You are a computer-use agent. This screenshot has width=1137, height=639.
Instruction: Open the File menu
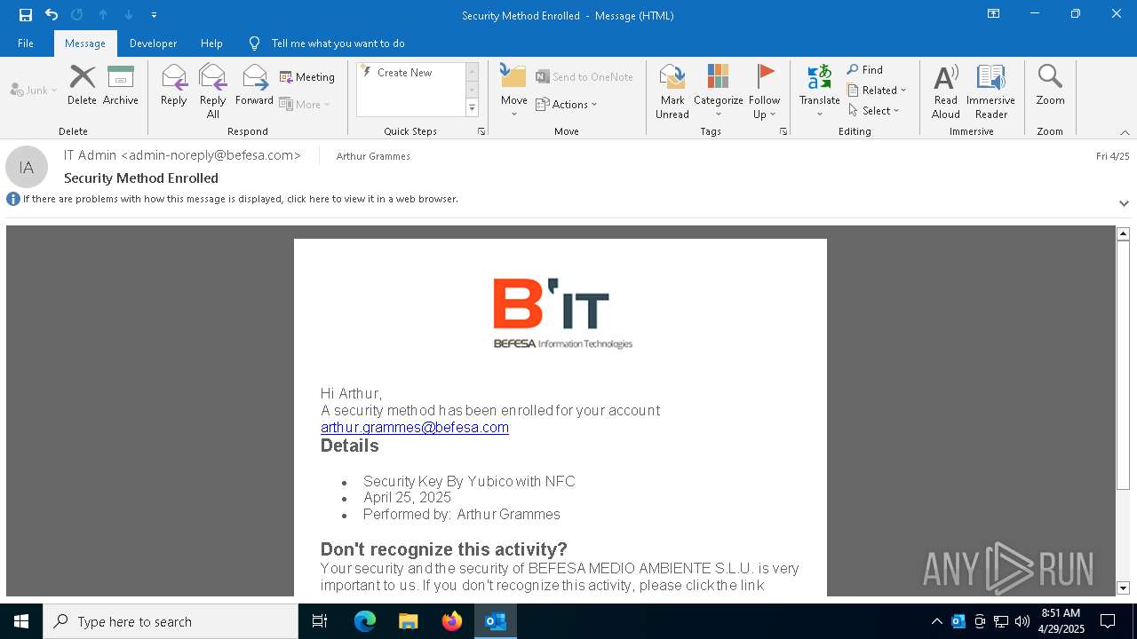click(x=26, y=43)
